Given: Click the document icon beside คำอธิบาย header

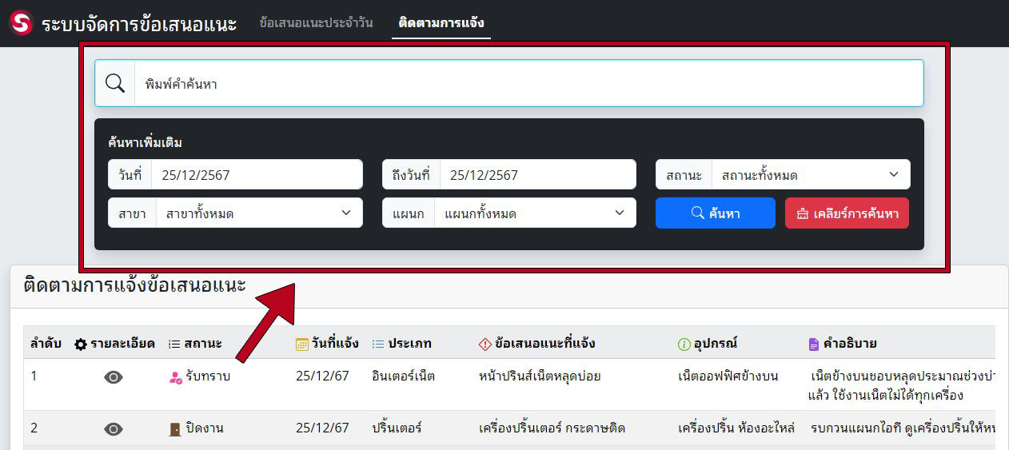Looking at the screenshot, I should [814, 344].
